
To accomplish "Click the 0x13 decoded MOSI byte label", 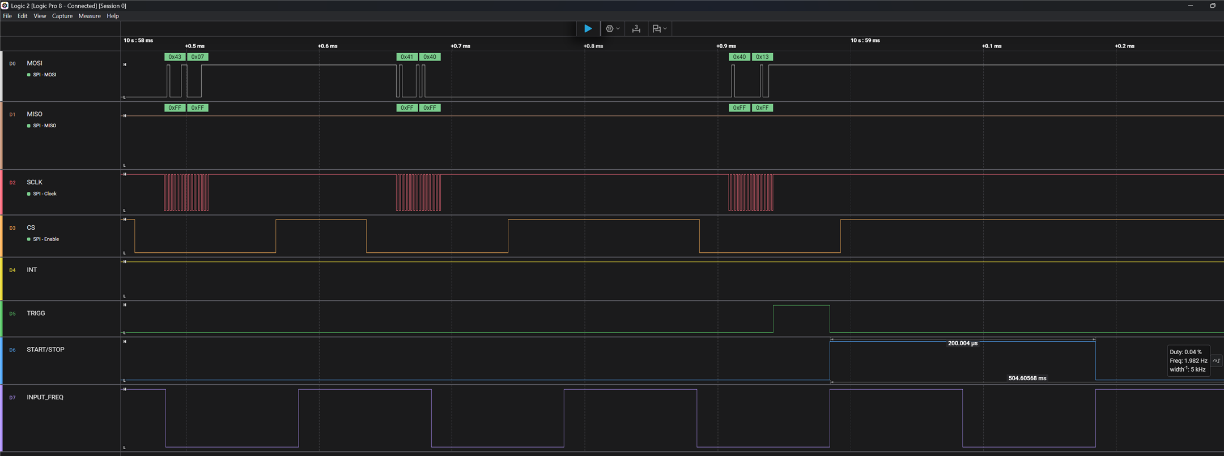I will [x=762, y=57].
